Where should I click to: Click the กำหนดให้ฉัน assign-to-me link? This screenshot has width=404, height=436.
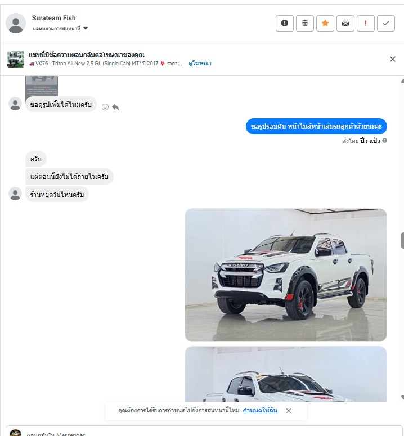[x=260, y=411]
